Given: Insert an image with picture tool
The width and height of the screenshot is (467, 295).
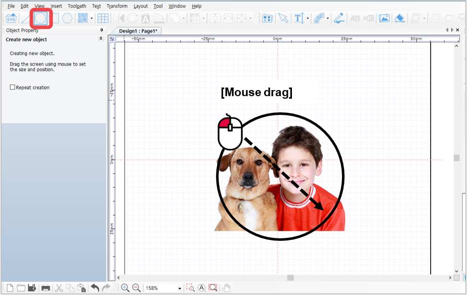Looking at the screenshot, I should pos(384,19).
